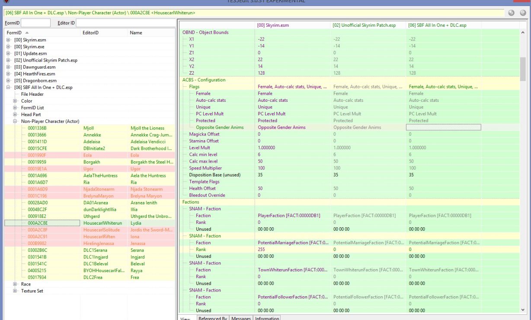Expand the Color group
531x320 pixels.
[15, 101]
